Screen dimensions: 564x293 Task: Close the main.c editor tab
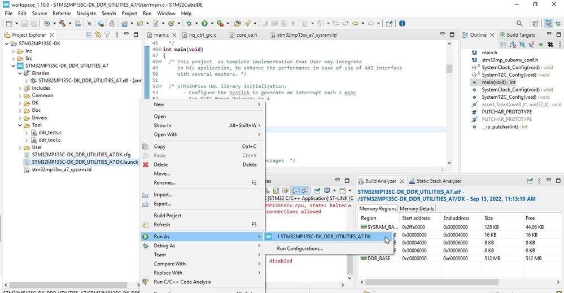pyautogui.click(x=174, y=35)
